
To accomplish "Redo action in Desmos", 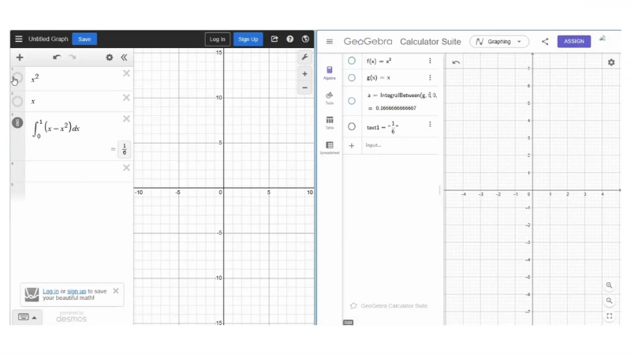I will (x=73, y=57).
